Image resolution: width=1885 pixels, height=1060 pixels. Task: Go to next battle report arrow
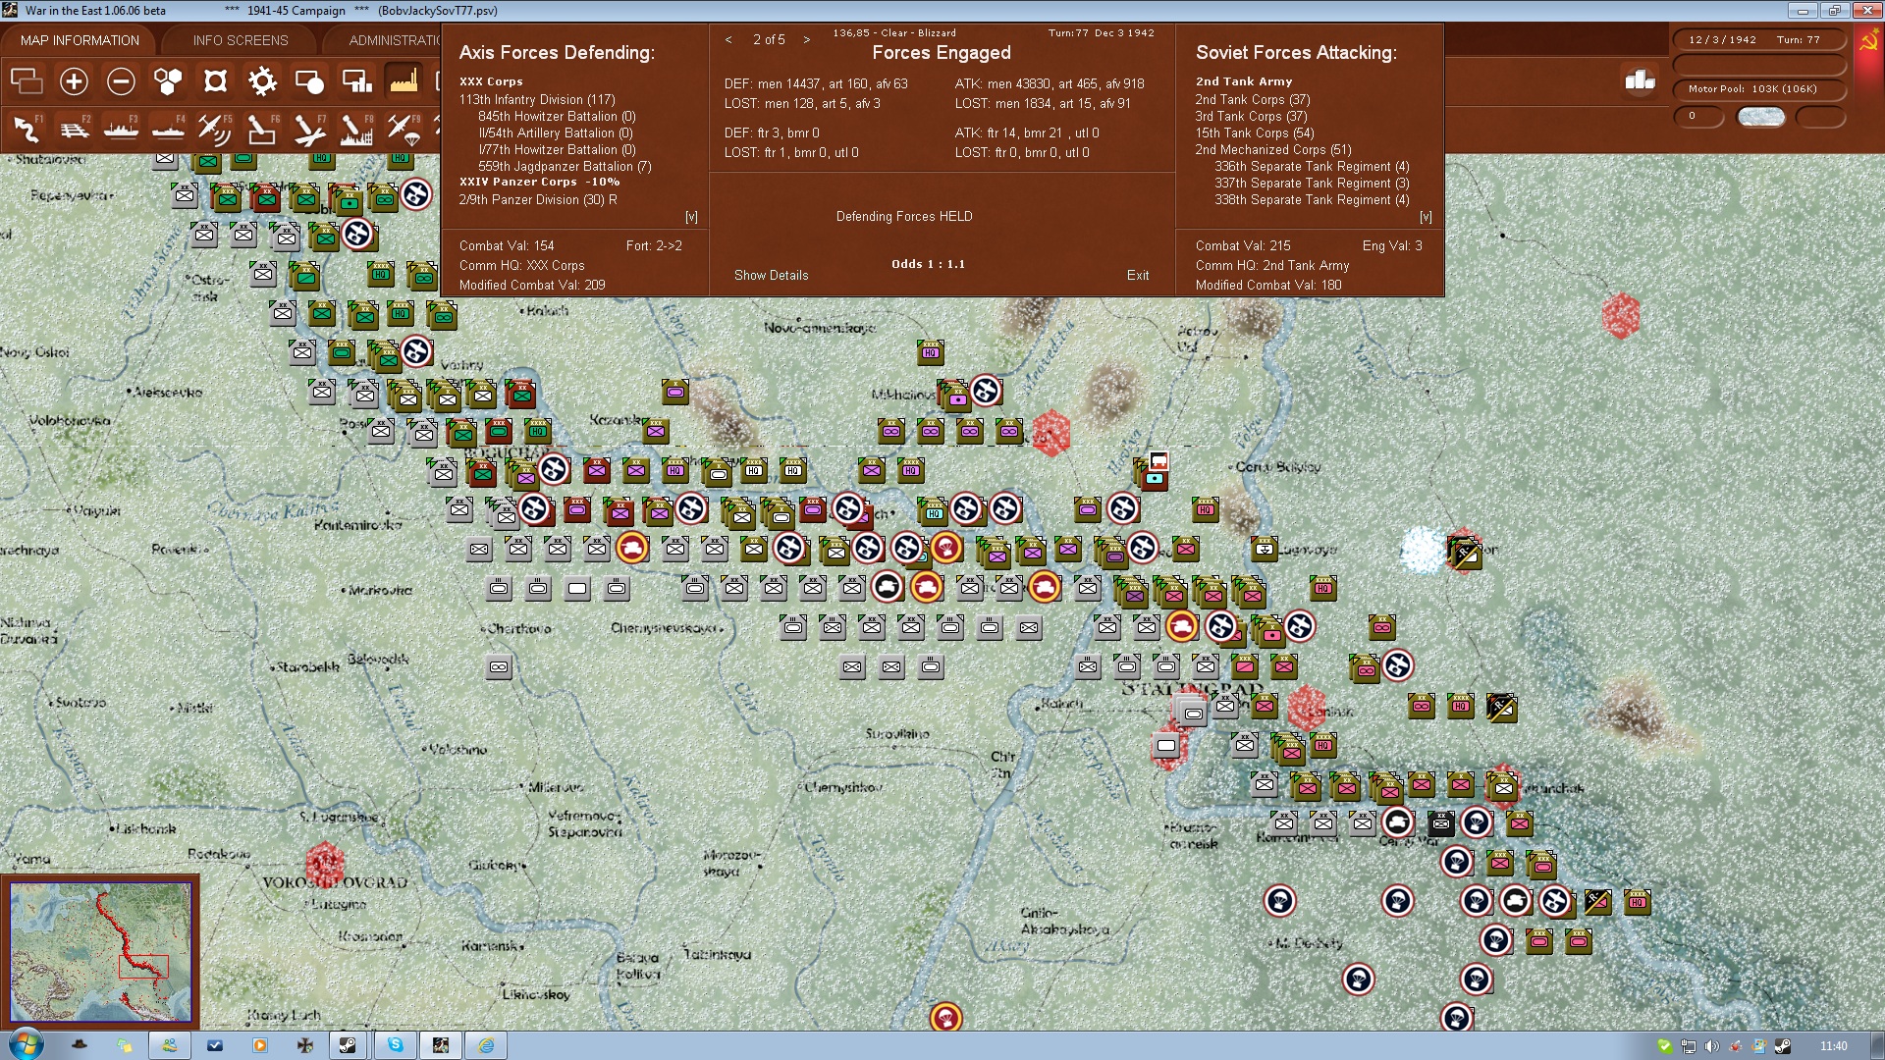tap(807, 40)
